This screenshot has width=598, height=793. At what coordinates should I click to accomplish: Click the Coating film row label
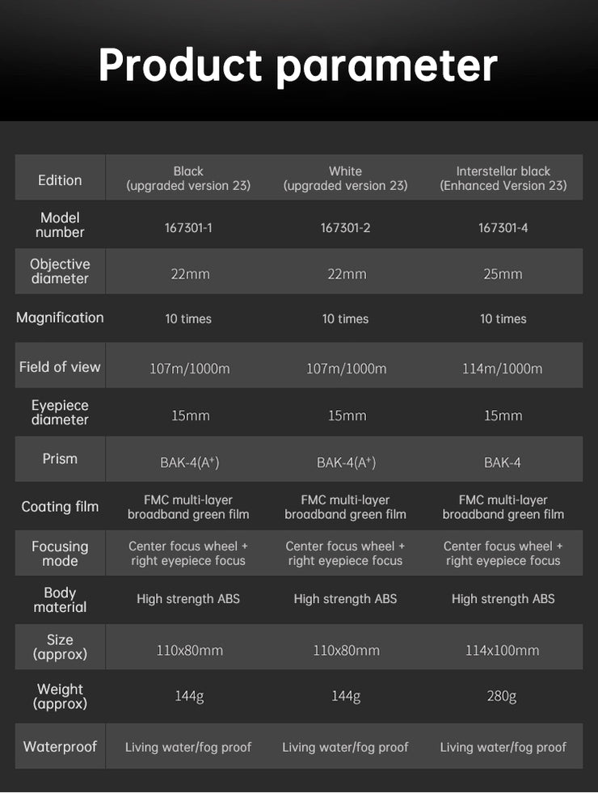[x=60, y=507]
